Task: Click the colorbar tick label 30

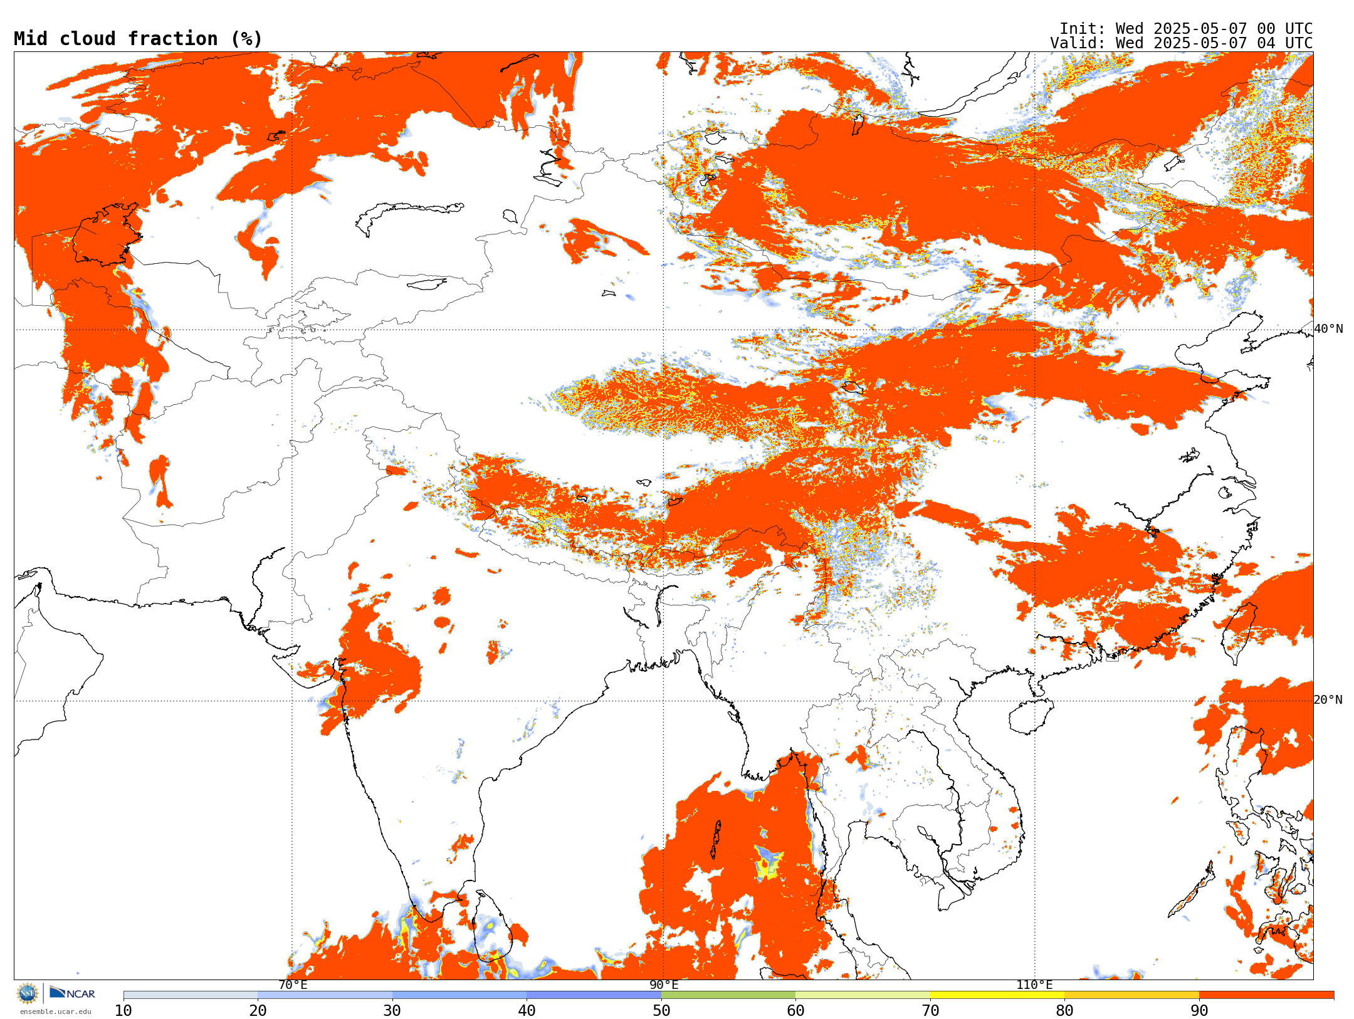Action: (392, 1010)
